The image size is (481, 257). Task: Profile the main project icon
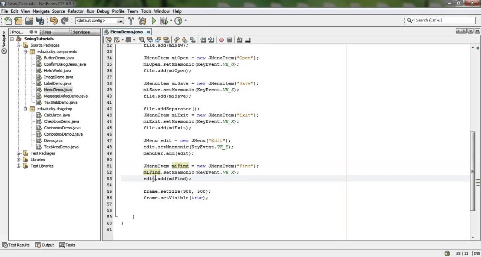pyautogui.click(x=178, y=21)
